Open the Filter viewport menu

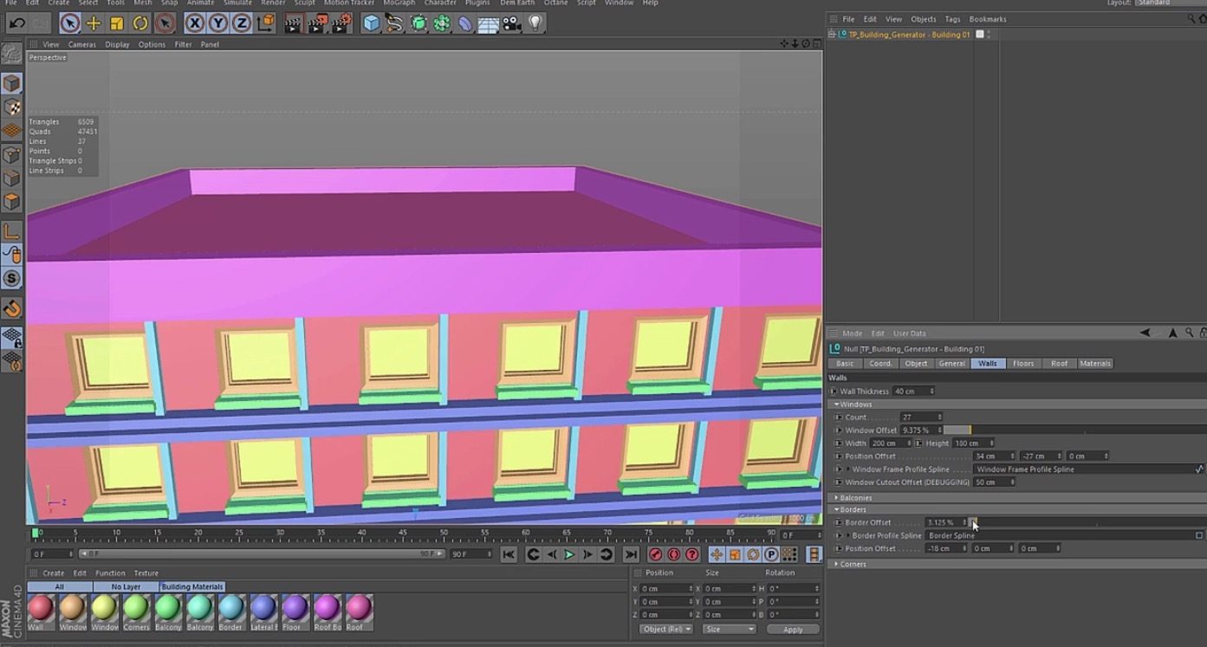click(x=183, y=44)
